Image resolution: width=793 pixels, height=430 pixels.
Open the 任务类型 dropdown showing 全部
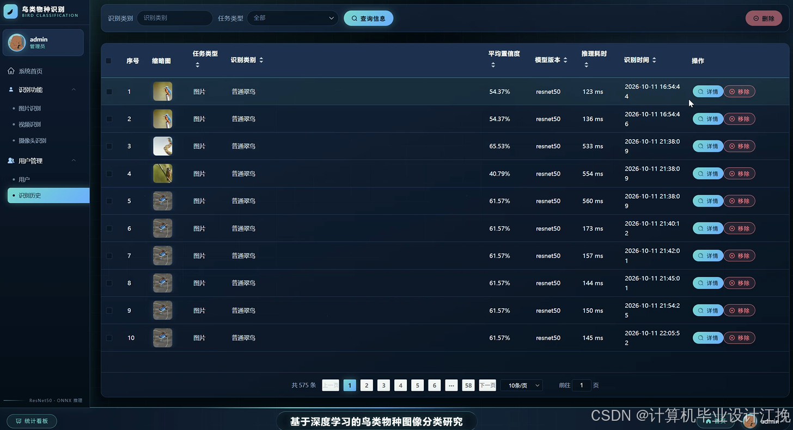click(x=293, y=18)
